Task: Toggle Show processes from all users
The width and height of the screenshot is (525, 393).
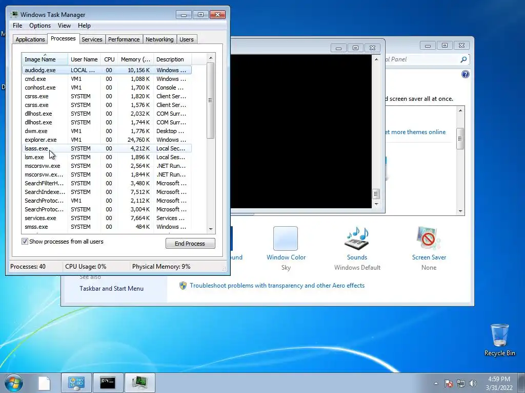Action: [x=25, y=242]
